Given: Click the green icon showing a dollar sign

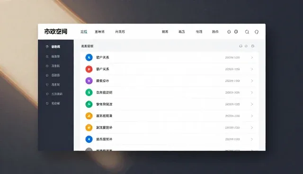Looking at the screenshot, I should tap(89, 92).
